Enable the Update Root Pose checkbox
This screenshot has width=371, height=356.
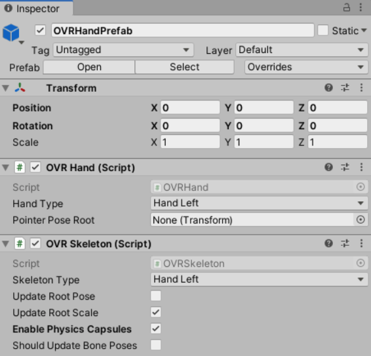(156, 296)
